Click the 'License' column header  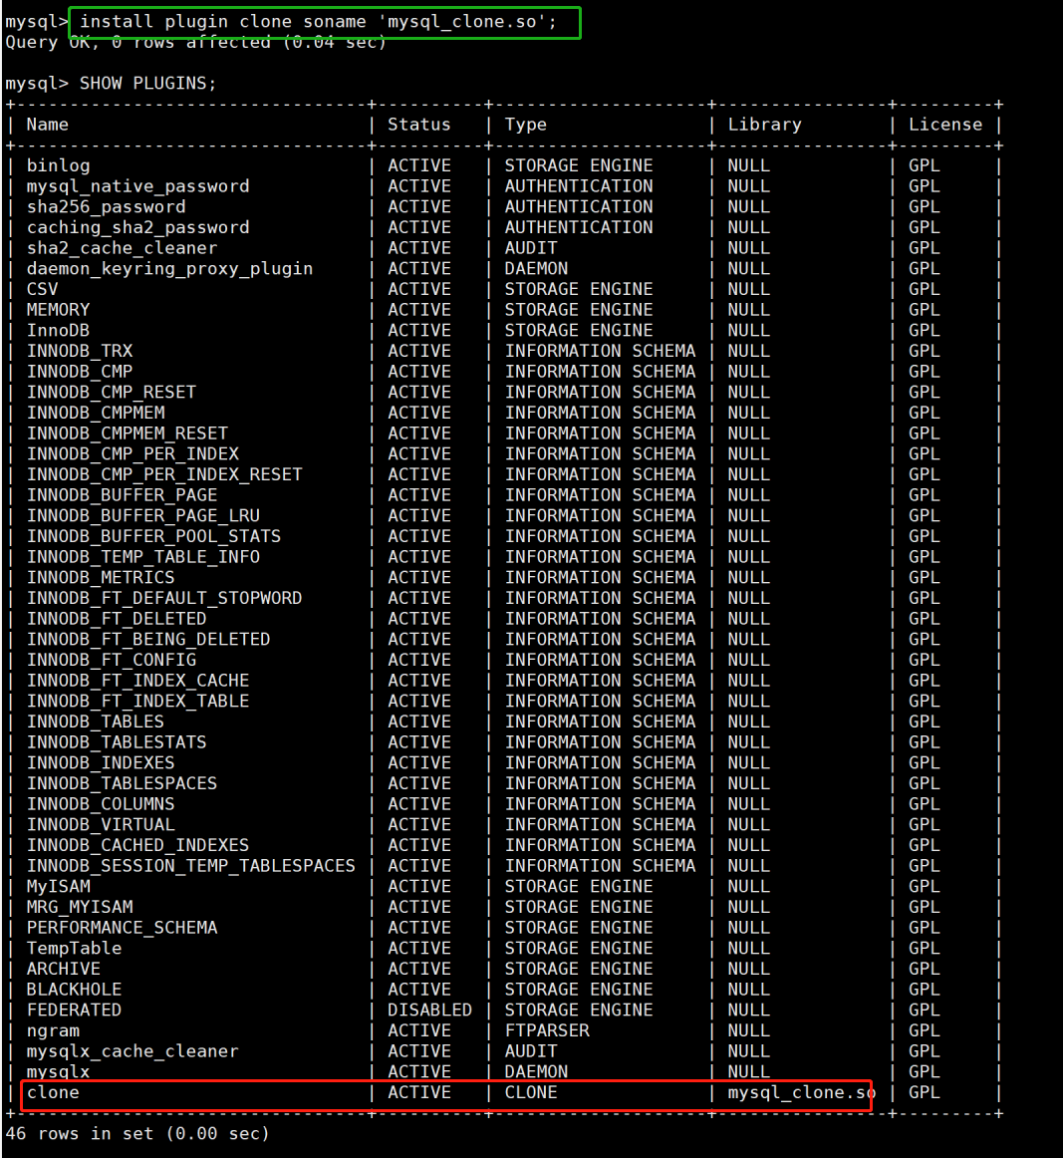pos(945,124)
